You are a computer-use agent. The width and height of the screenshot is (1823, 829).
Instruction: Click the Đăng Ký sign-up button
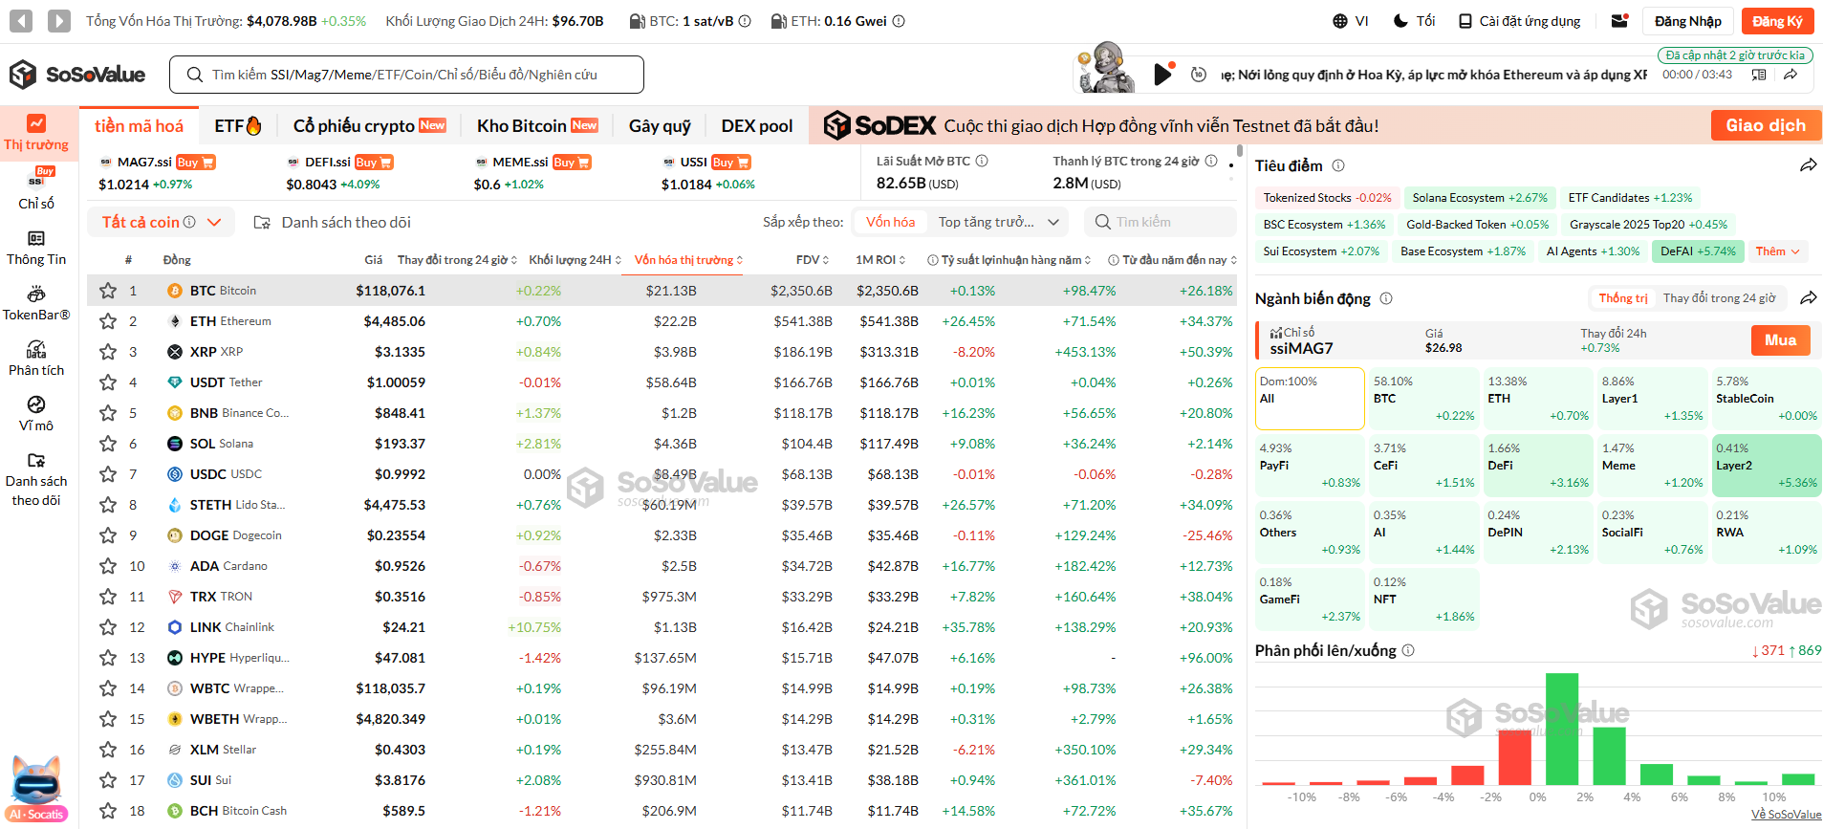(x=1776, y=21)
